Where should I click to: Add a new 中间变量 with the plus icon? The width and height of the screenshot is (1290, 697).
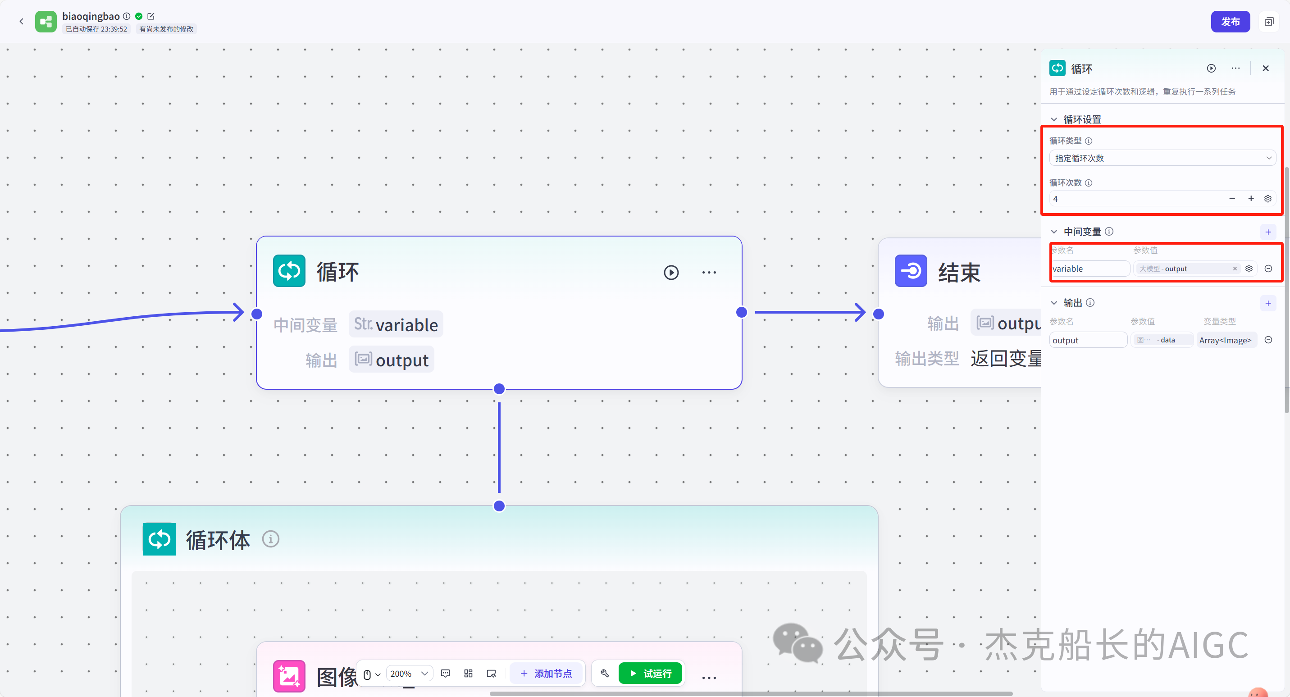pyautogui.click(x=1268, y=231)
